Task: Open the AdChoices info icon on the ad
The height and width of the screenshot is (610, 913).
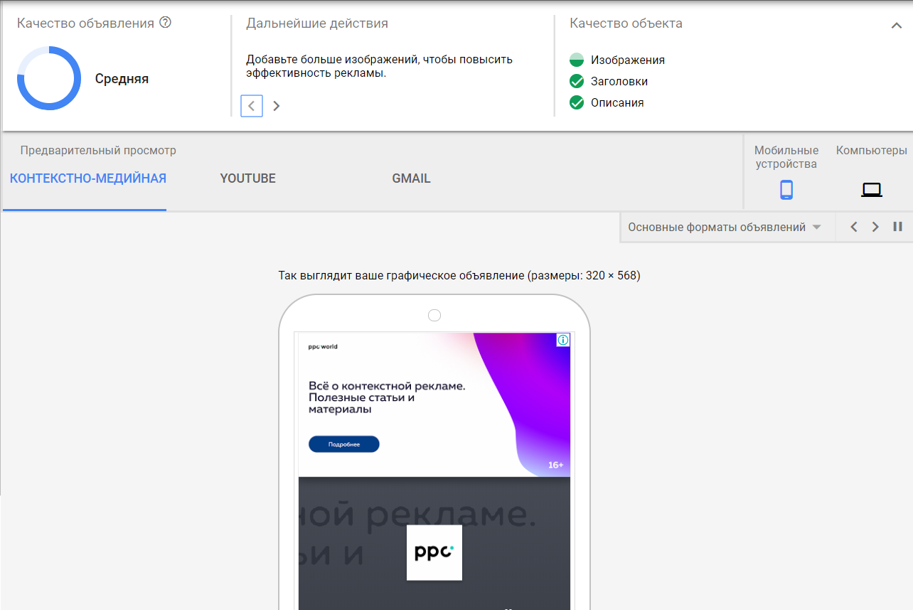Action: (x=563, y=340)
